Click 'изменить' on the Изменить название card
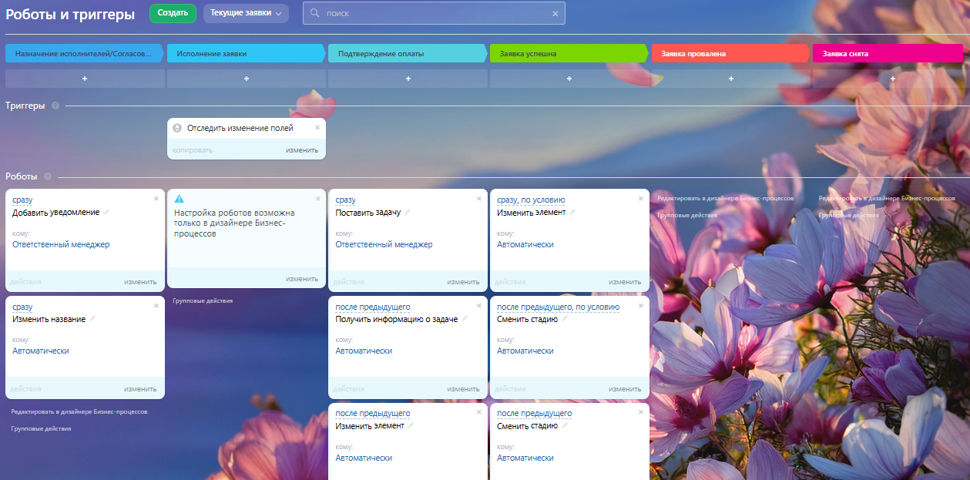 (x=140, y=388)
